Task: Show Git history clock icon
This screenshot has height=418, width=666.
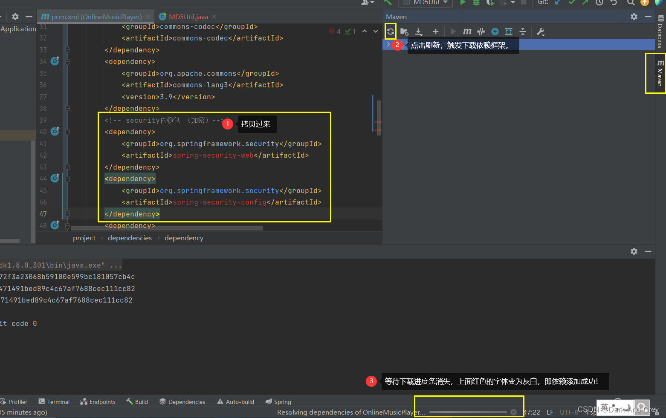Action: pos(599,3)
